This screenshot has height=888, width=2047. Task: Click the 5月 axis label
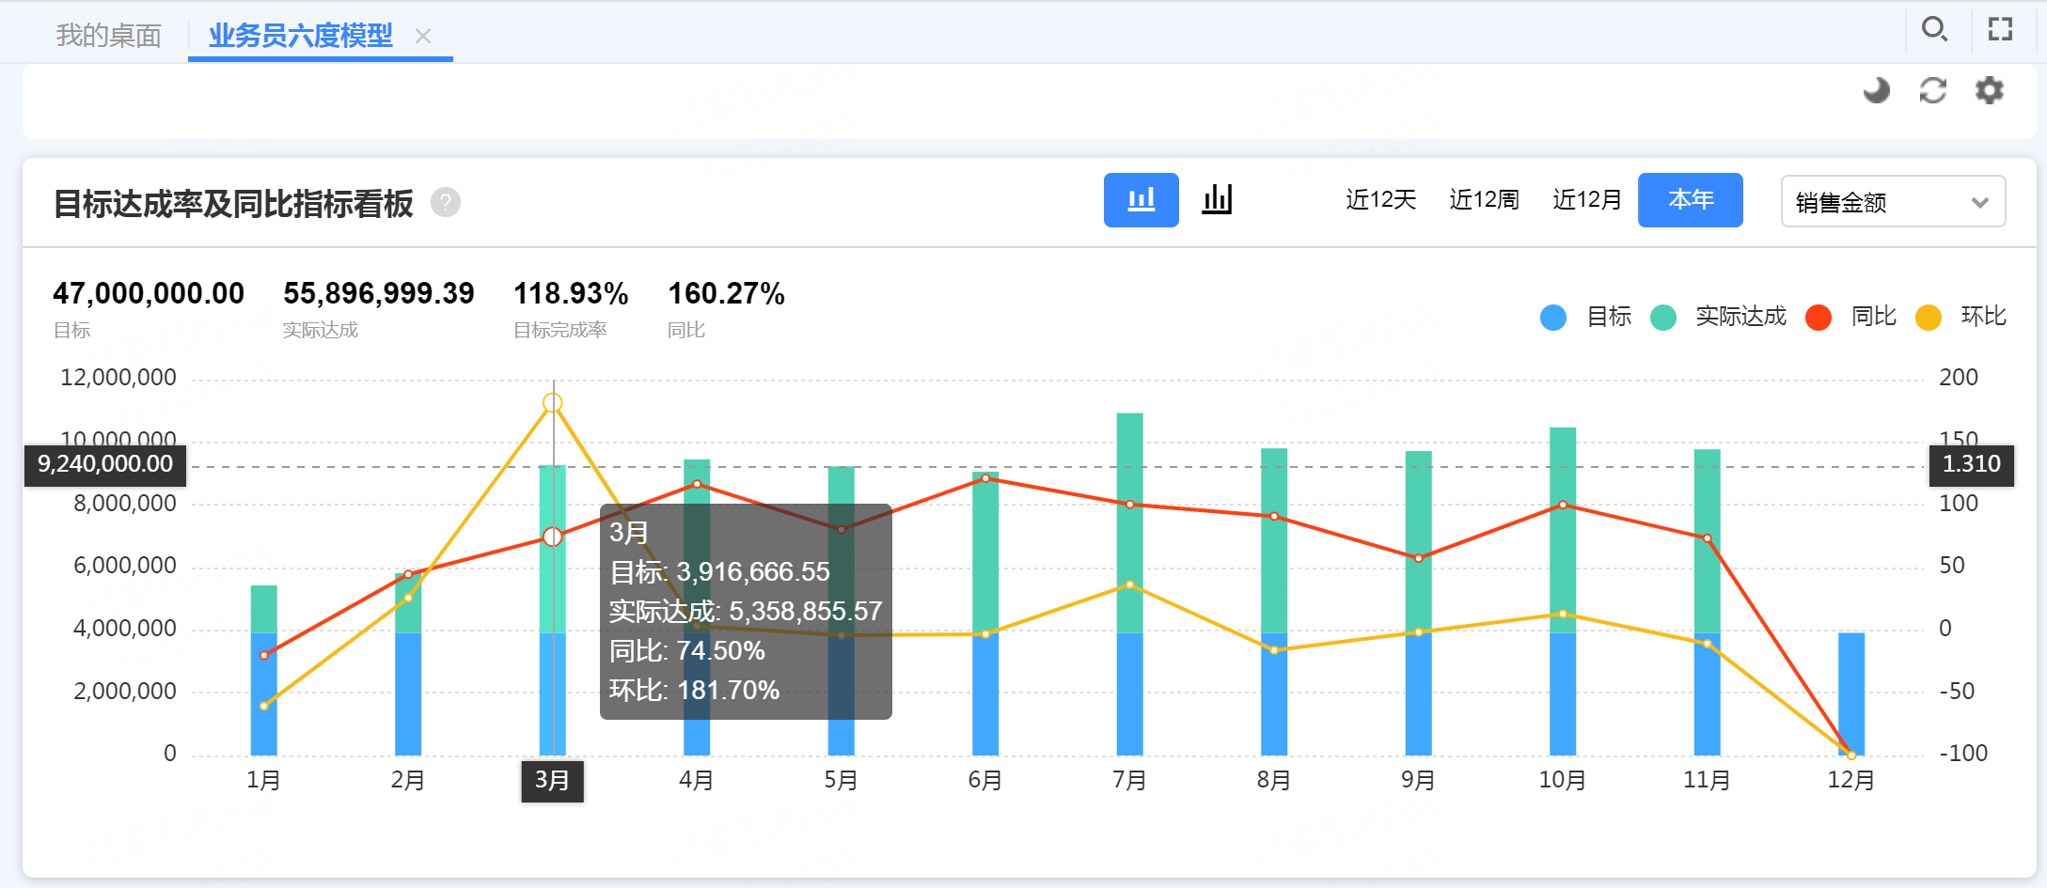click(x=841, y=780)
